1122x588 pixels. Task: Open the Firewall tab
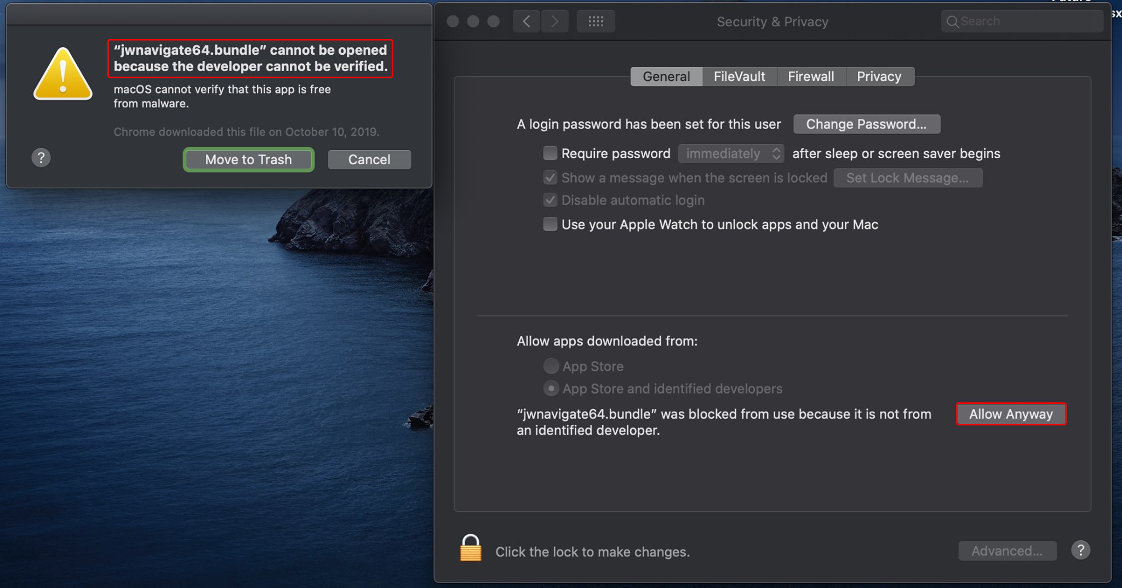click(x=811, y=77)
